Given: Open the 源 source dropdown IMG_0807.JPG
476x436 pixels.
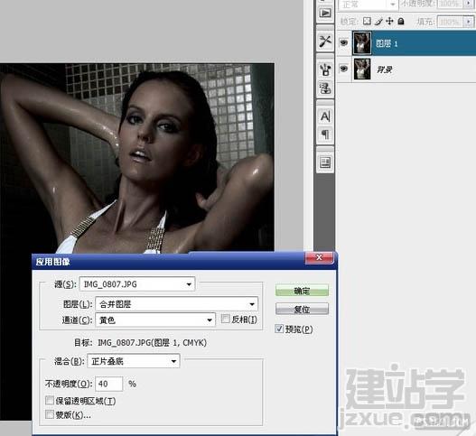Looking at the screenshot, I should click(137, 284).
